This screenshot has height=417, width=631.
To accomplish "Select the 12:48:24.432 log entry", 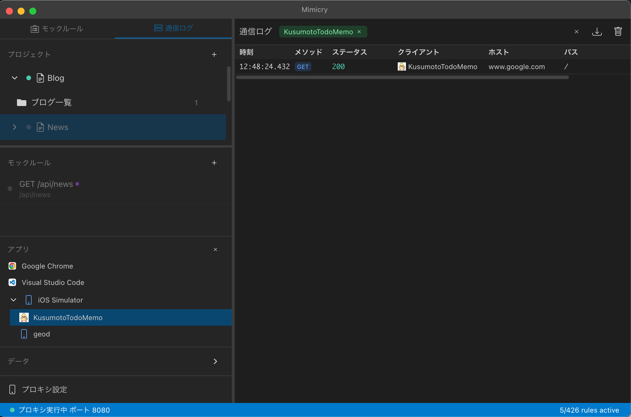I will (x=433, y=67).
